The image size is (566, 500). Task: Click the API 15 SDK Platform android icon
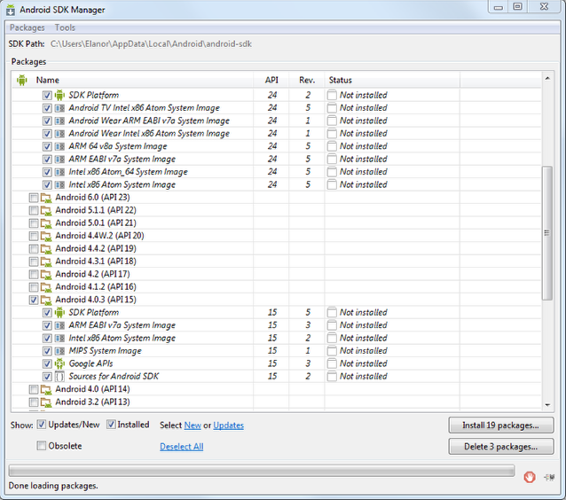[x=59, y=312]
